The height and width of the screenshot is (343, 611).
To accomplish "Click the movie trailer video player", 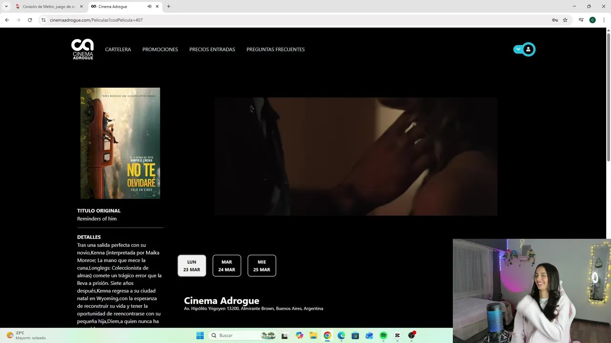I will pos(356,156).
